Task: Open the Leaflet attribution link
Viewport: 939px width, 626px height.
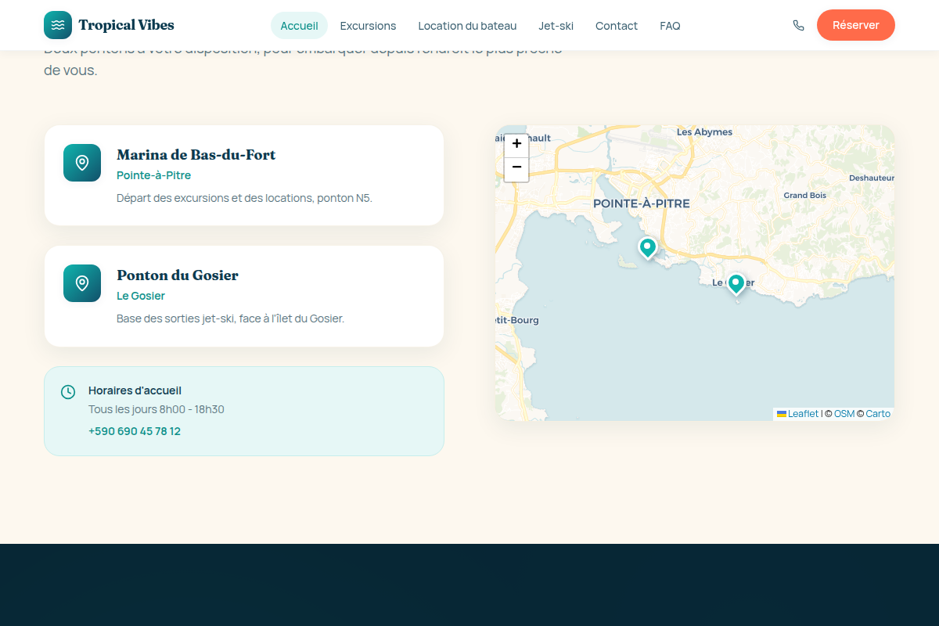Action: [x=797, y=414]
